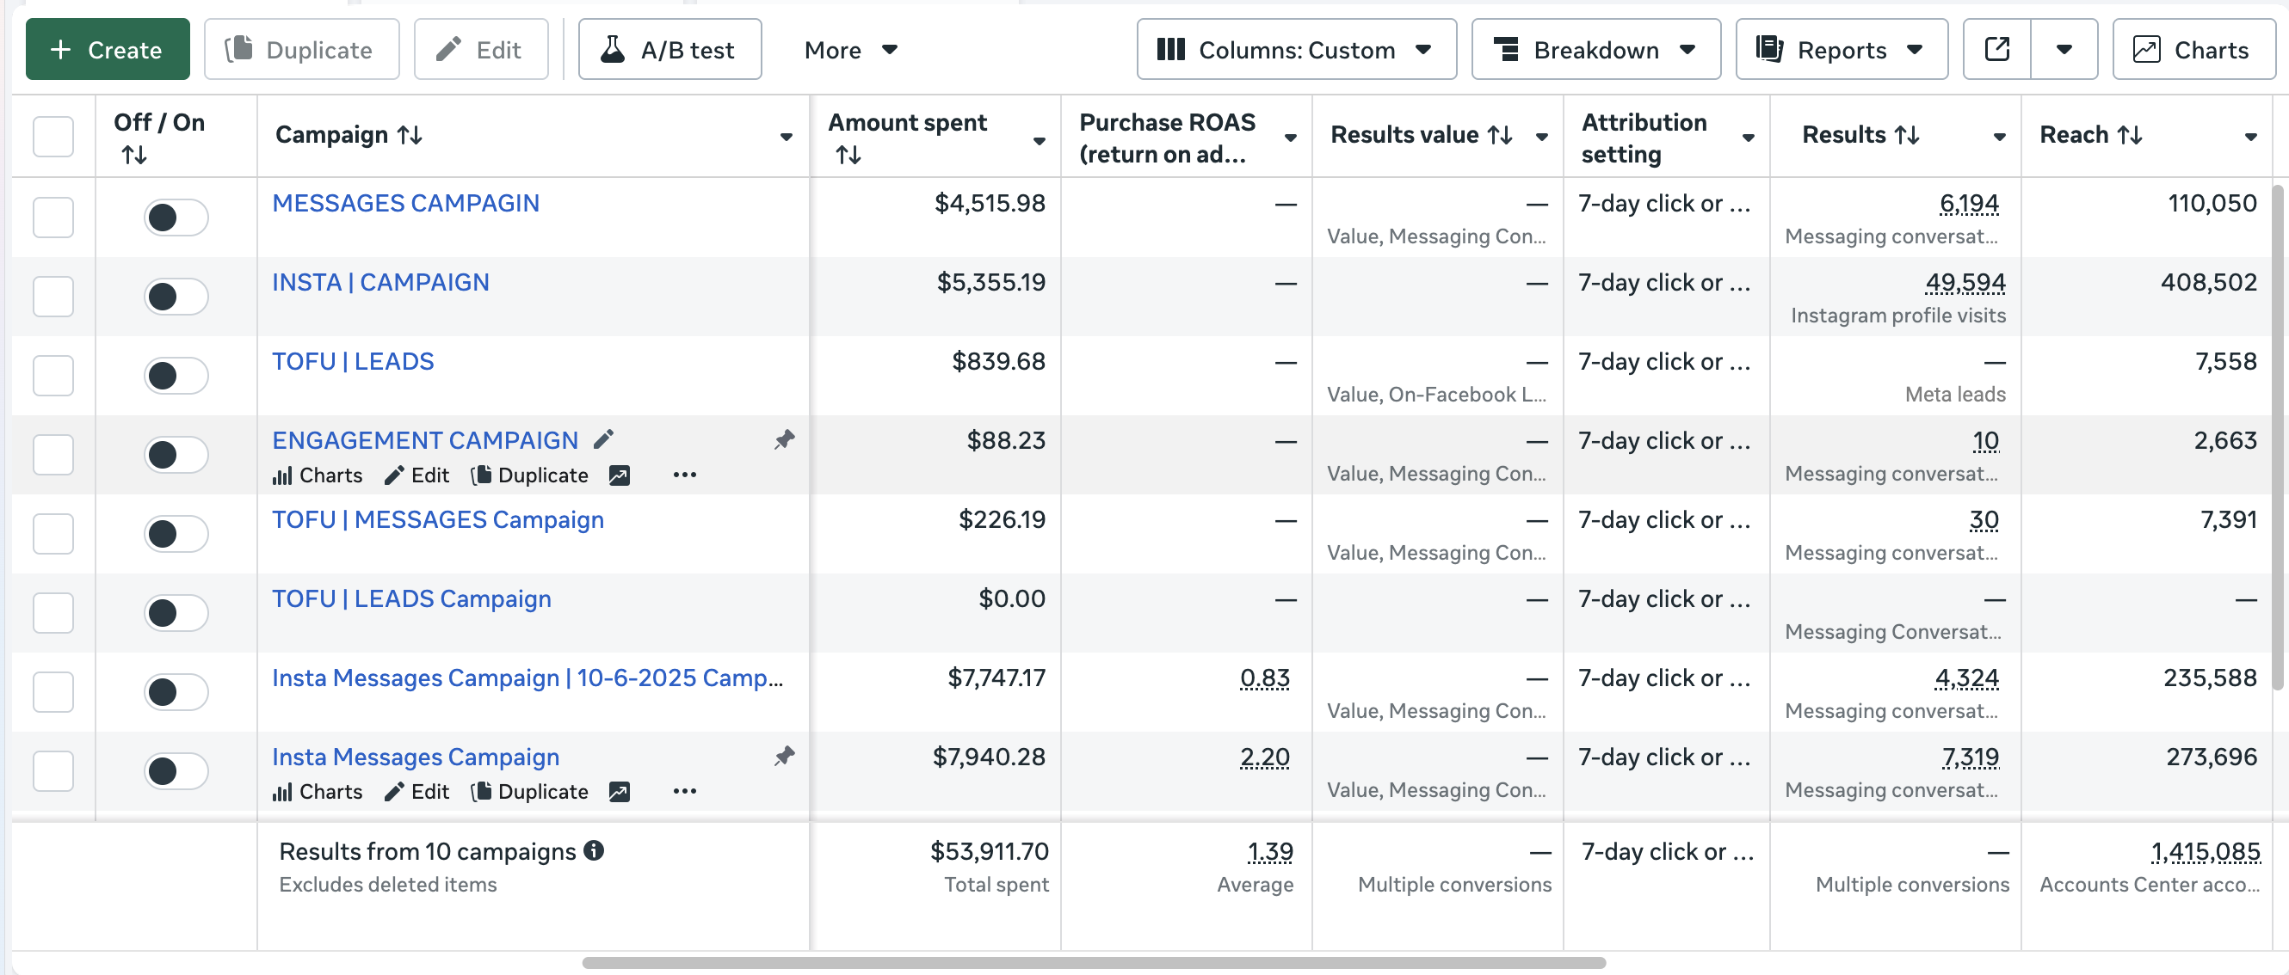Open Charts for ENGAGEMENT CAMPAIGN row
This screenshot has width=2289, height=975.
click(x=318, y=475)
